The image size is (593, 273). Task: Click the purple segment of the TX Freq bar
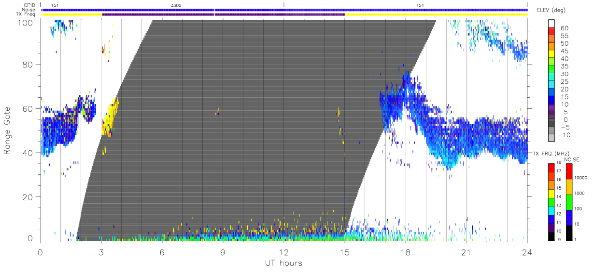(223, 14)
